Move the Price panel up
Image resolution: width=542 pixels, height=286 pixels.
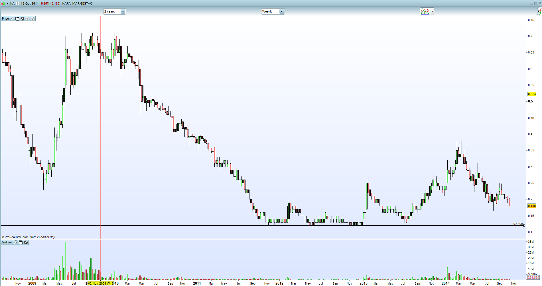tap(33, 18)
